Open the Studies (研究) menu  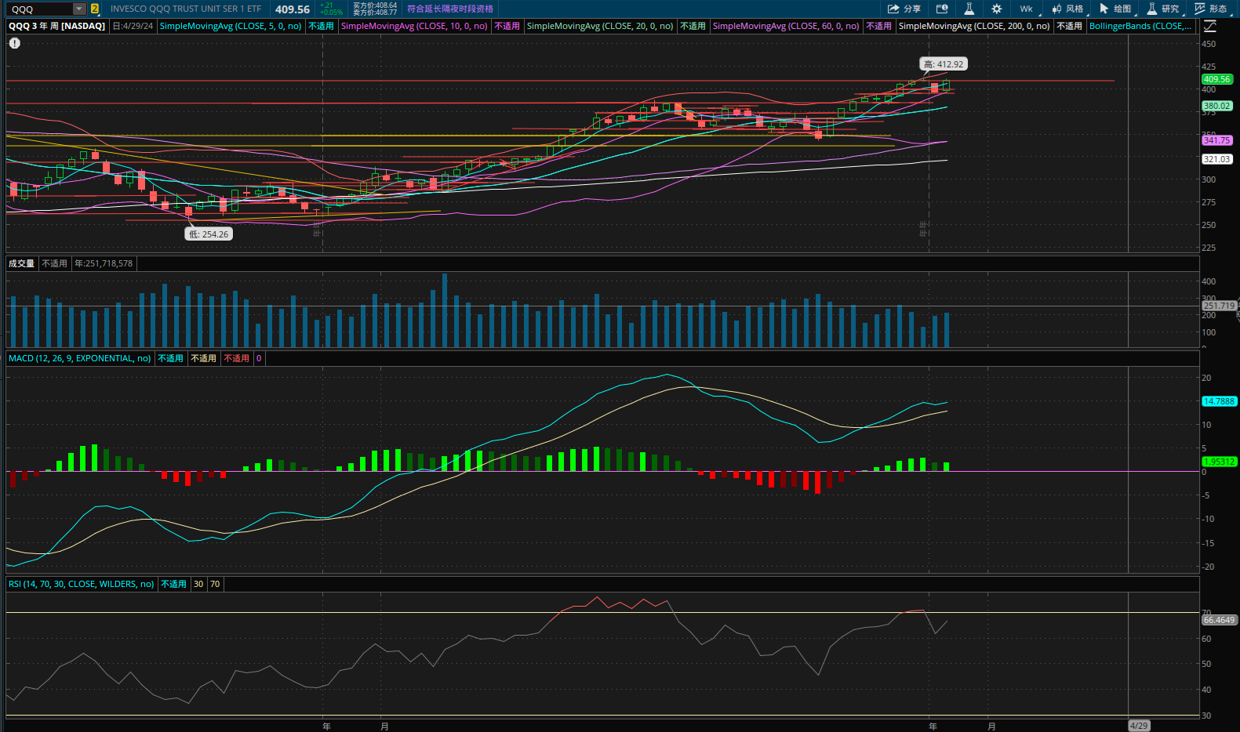tap(1163, 9)
